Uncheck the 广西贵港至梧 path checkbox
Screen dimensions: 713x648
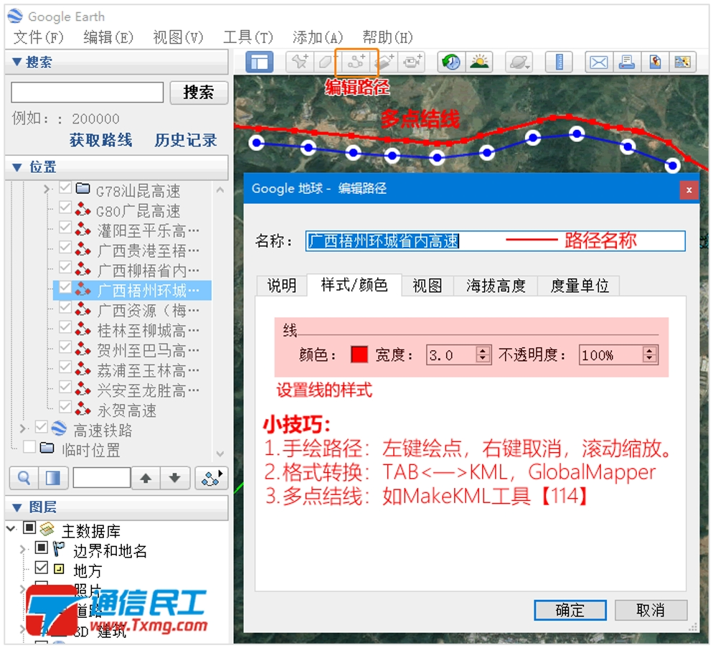(65, 247)
